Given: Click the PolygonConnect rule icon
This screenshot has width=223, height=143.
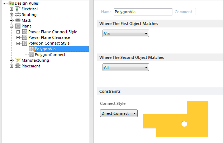Looking at the screenshot, I should coord(32,55).
